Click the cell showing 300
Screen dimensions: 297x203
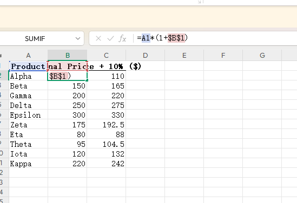click(68, 115)
